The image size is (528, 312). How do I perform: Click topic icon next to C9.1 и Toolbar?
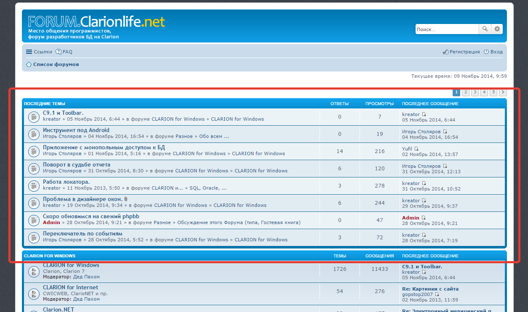pos(34,117)
